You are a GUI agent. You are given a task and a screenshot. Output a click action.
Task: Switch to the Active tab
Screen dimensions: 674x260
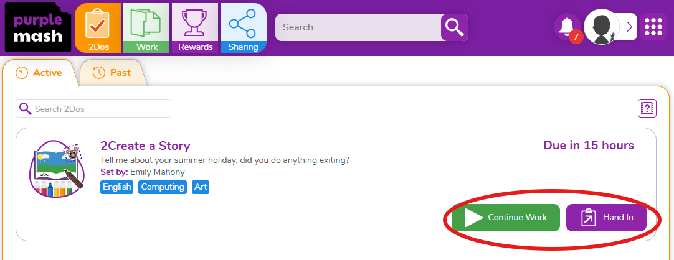click(39, 73)
